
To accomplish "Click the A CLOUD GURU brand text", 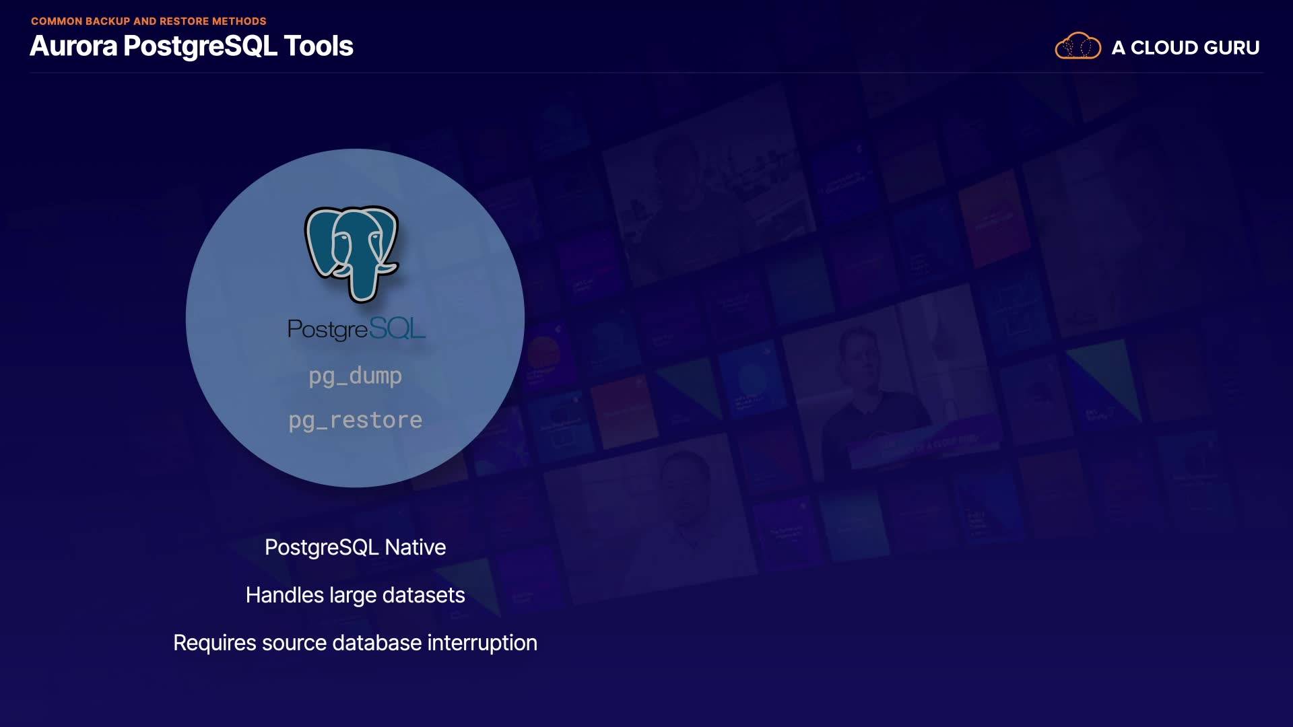I will [x=1185, y=48].
